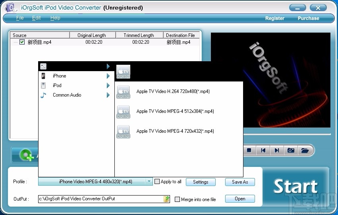Click the iPhone device icon

pyautogui.click(x=43, y=76)
